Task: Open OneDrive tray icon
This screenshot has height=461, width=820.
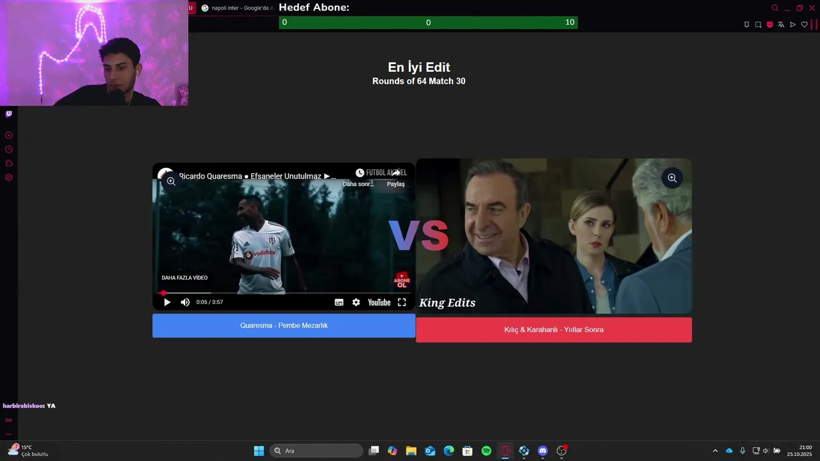Action: tap(729, 451)
